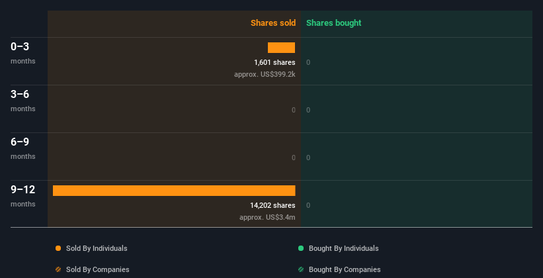Screen dimensions: 543x278
Task: Click the striped Bought By Companies legend icon
Action: point(301,269)
